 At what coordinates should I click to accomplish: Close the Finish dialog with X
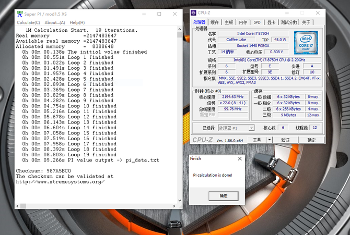(240, 158)
